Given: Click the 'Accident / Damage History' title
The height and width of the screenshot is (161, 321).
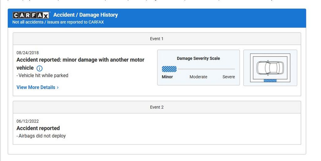Looking at the screenshot, I should (86, 15).
